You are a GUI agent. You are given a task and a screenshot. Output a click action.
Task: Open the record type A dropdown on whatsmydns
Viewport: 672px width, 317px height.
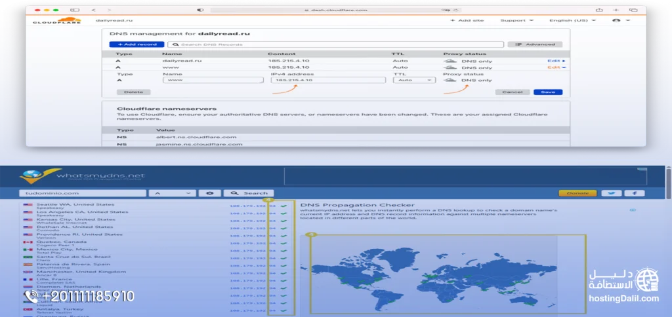point(173,193)
